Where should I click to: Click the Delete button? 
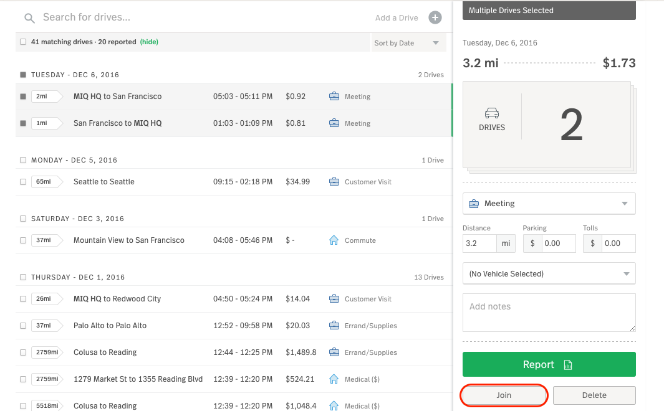(x=594, y=395)
